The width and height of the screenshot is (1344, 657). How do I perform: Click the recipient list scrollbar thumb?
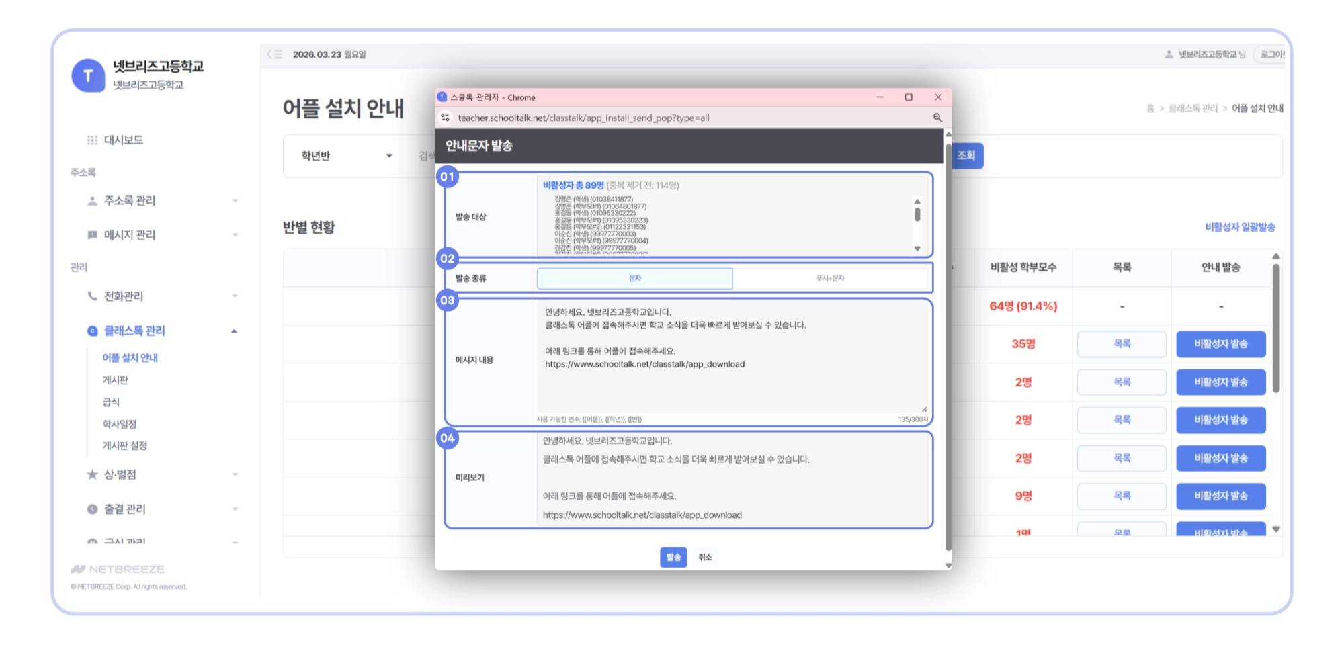click(917, 214)
